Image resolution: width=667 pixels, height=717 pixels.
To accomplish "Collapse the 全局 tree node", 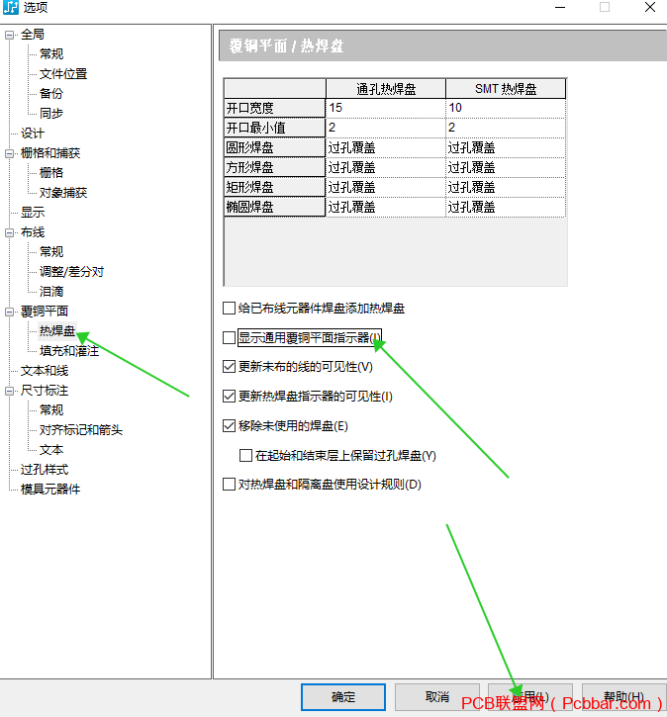I will (10, 35).
